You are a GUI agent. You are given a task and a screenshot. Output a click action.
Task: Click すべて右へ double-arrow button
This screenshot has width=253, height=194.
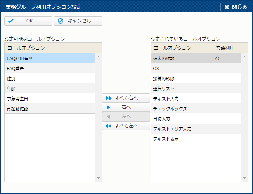pos(126,98)
